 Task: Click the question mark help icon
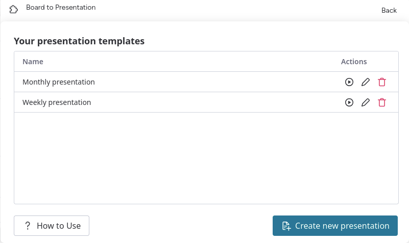(x=28, y=226)
